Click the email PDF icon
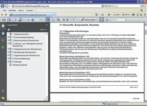This screenshot has height=106, width=147. click(x=14, y=20)
